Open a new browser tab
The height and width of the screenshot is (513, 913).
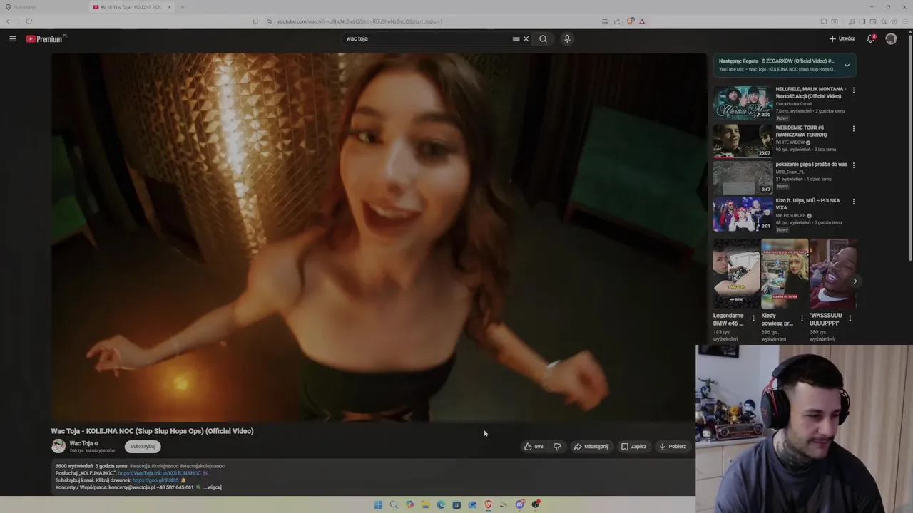[182, 7]
